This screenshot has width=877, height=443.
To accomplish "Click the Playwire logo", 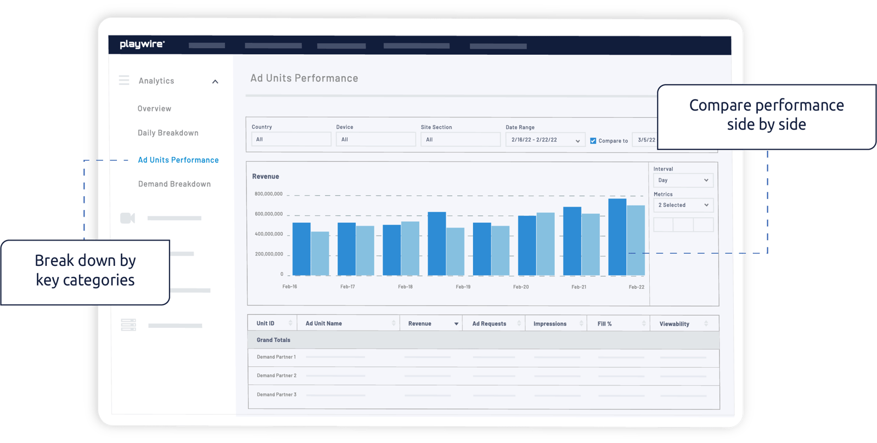I will pos(142,44).
